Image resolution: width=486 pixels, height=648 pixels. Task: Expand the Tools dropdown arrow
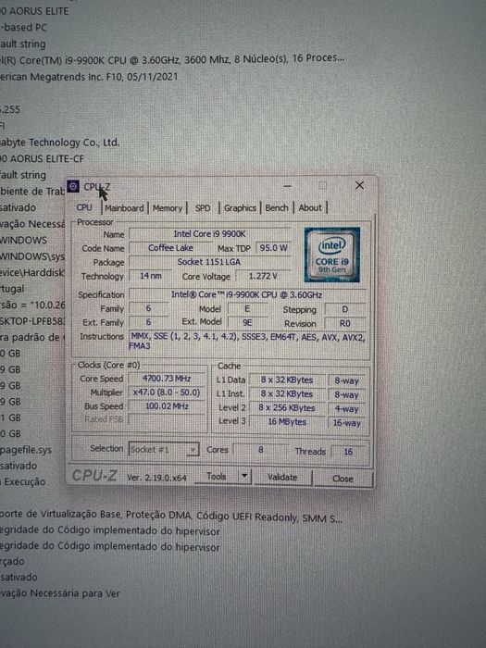click(244, 476)
